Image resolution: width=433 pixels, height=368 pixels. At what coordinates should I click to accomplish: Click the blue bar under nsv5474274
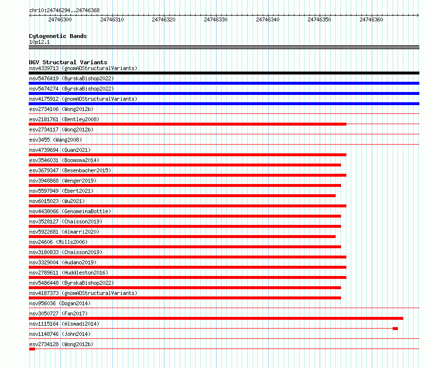224,93
